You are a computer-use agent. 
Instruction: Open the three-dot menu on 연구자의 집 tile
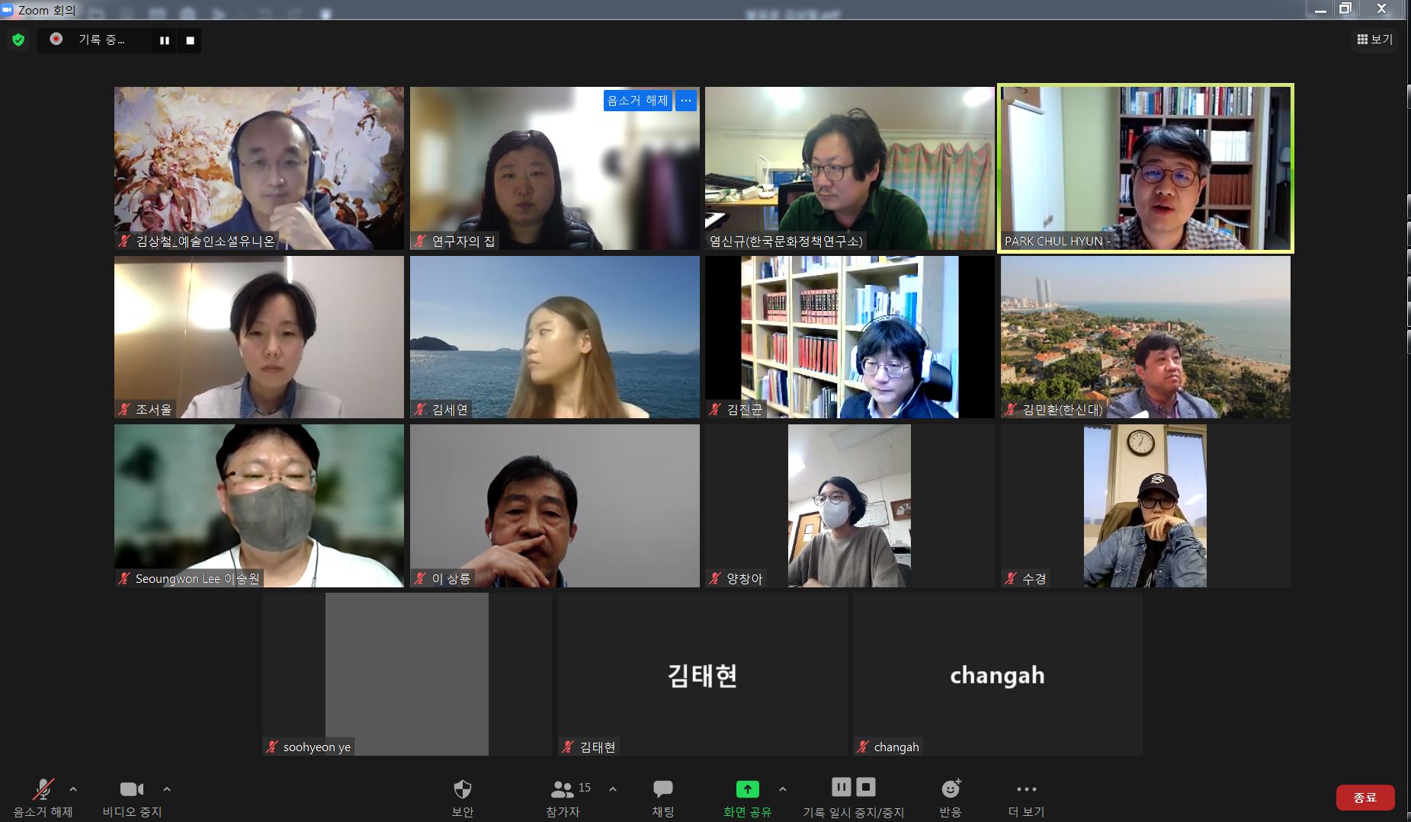(x=686, y=101)
